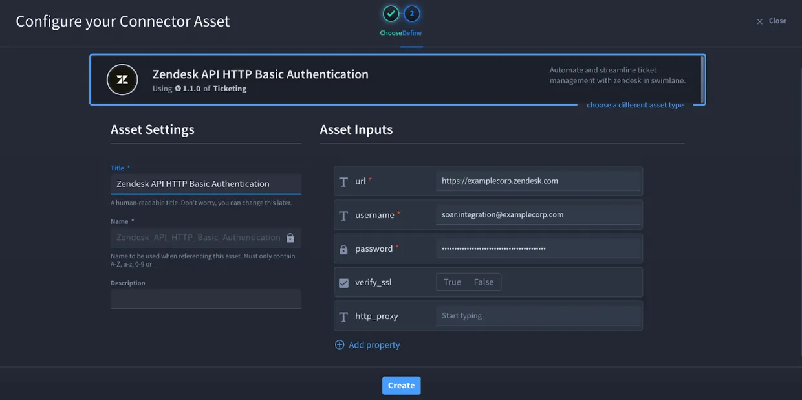802x400 pixels.
Task: Click the completed Choose step checkmark
Action: click(x=391, y=14)
